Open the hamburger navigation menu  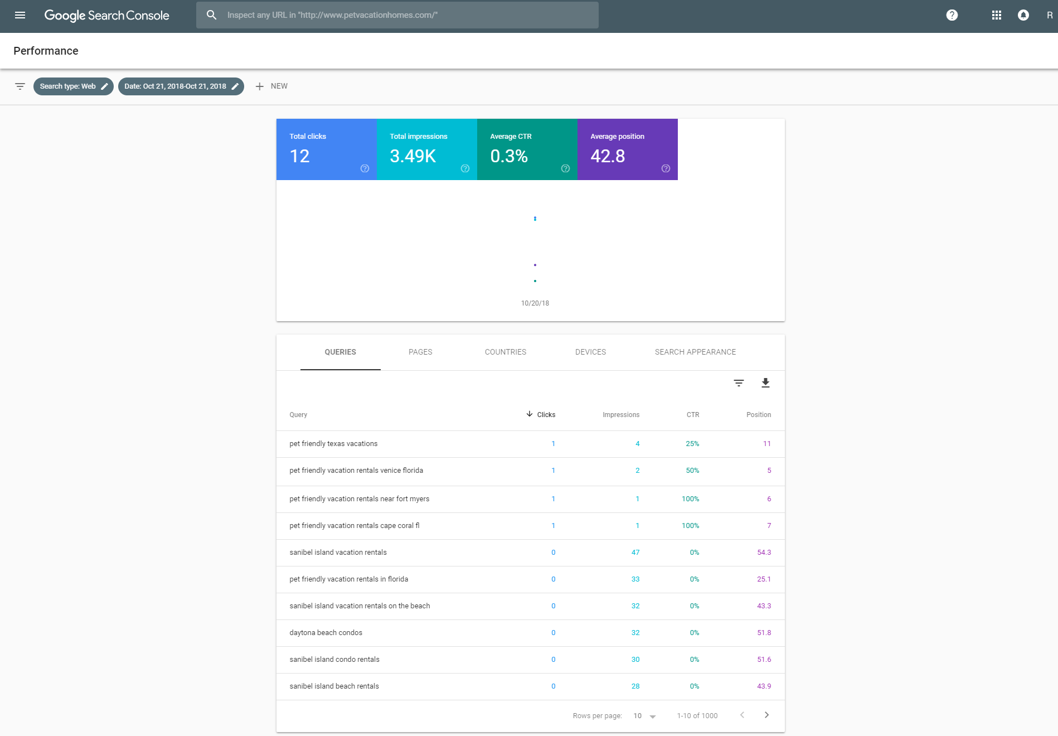[20, 15]
